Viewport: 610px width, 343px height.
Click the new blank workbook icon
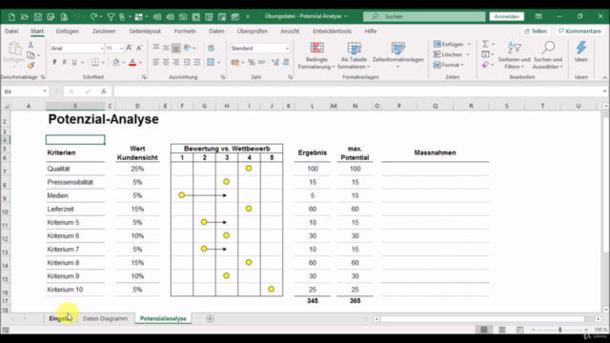pyautogui.click(x=11, y=17)
